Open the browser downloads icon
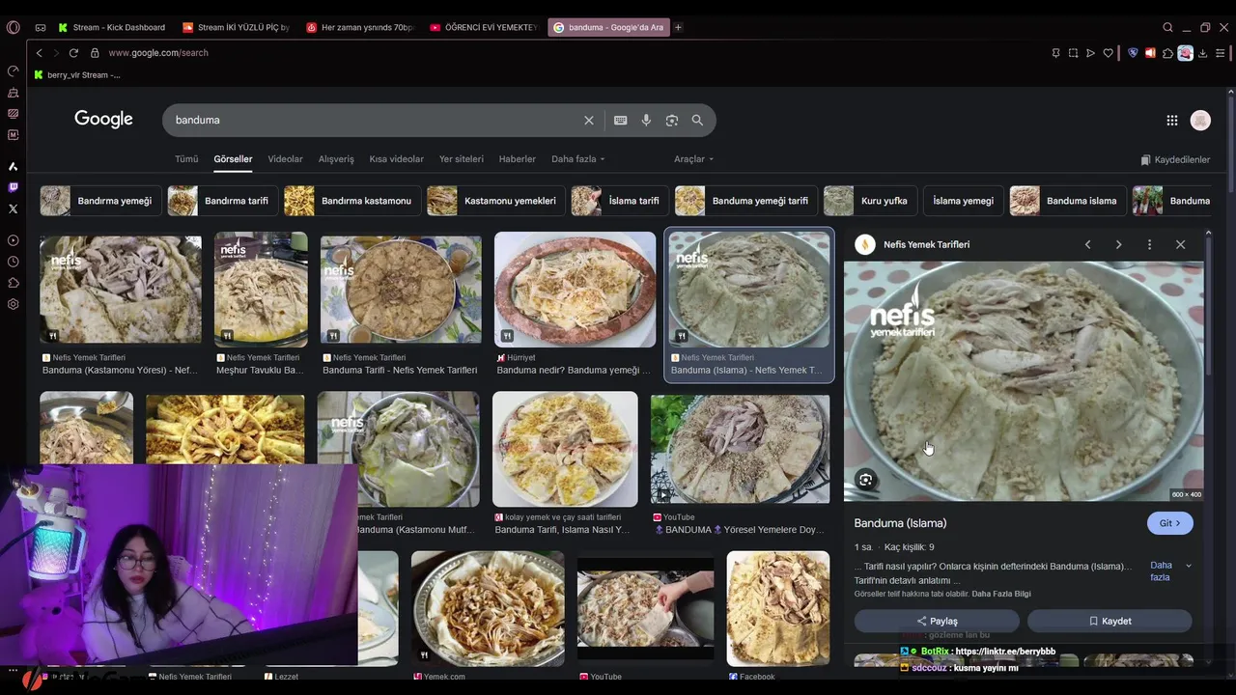 [1202, 53]
